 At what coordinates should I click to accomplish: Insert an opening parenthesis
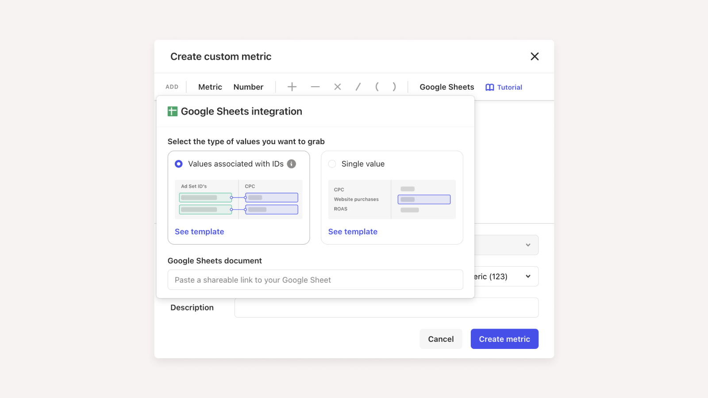click(x=377, y=87)
